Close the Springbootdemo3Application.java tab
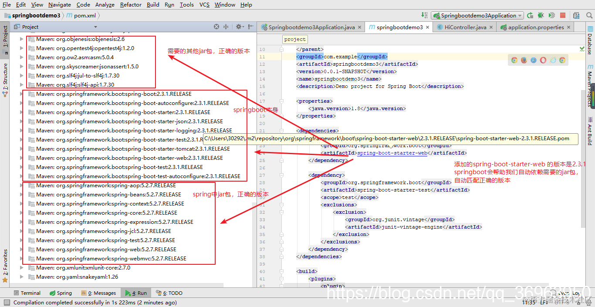Image resolution: width=595 pixels, height=307 pixels. pos(360,27)
